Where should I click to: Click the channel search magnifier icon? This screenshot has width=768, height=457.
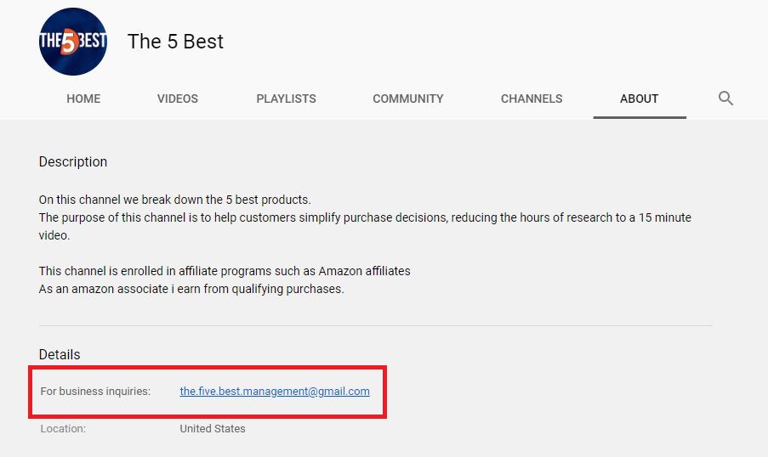pos(725,99)
